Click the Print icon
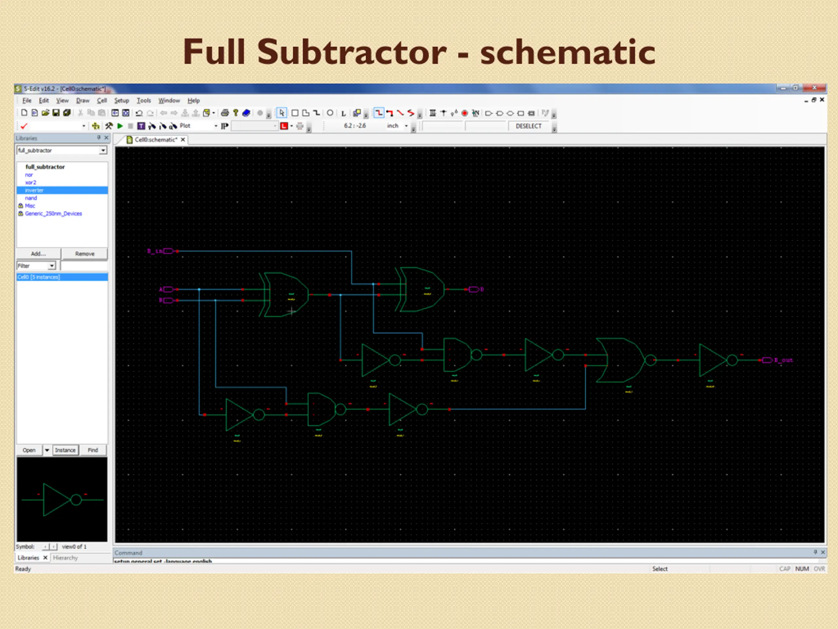Image resolution: width=838 pixels, height=629 pixels. tap(225, 113)
